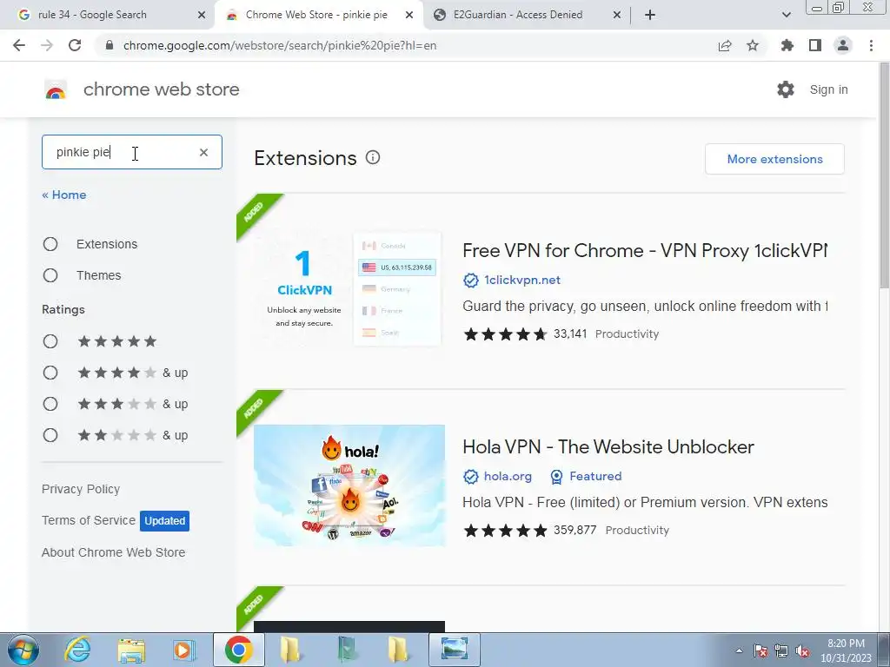The width and height of the screenshot is (890, 667).
Task: Click the 359,877 ratings count
Action: [575, 531]
